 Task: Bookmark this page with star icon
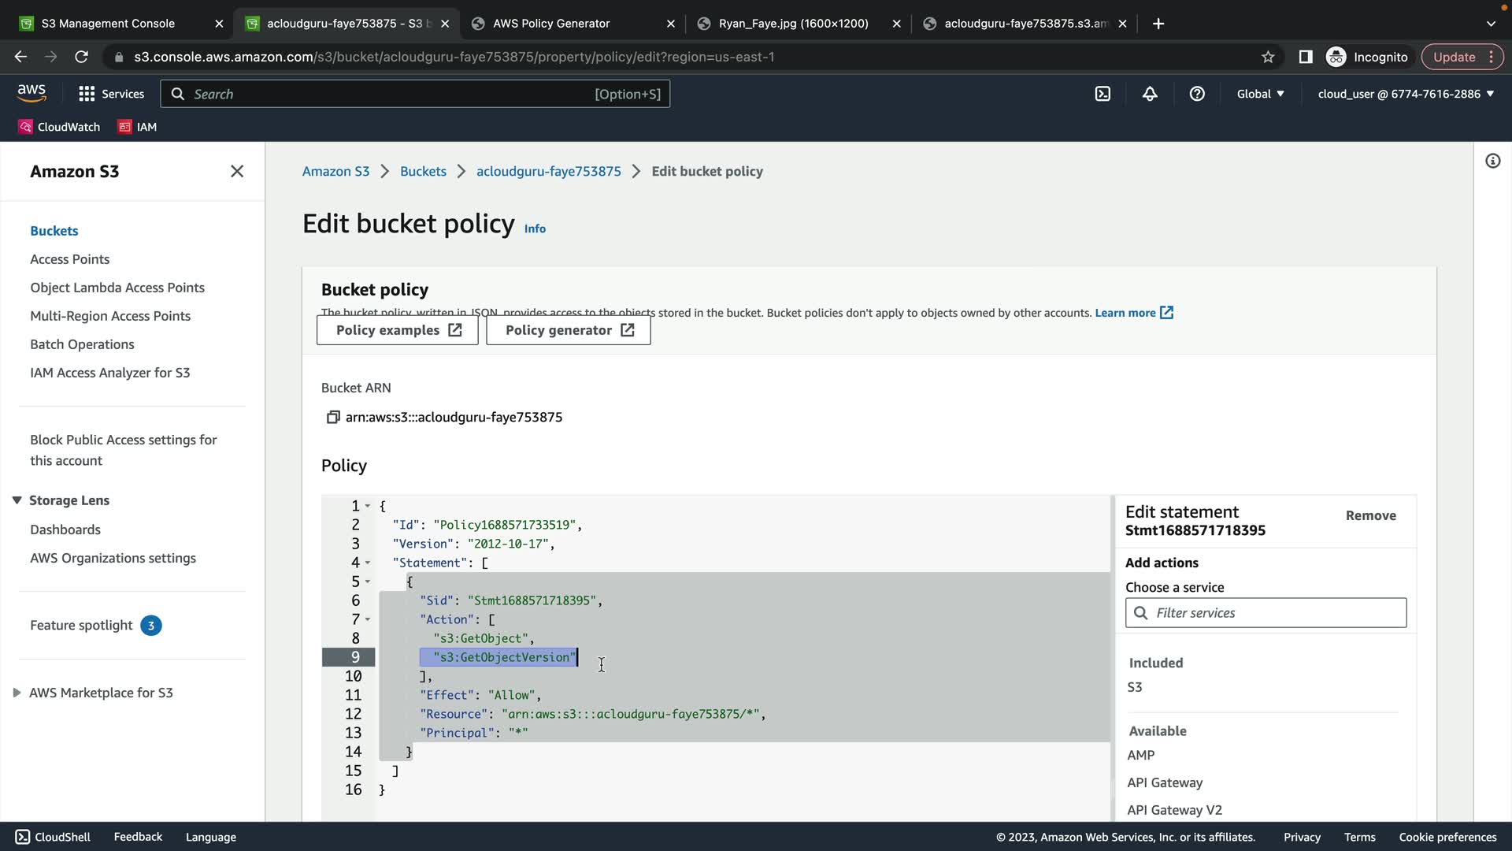[1268, 57]
